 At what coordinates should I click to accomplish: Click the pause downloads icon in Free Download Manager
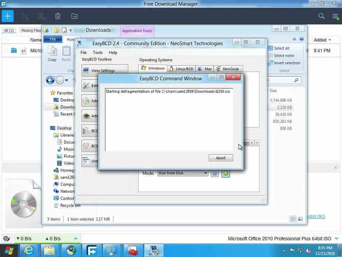pos(41,16)
